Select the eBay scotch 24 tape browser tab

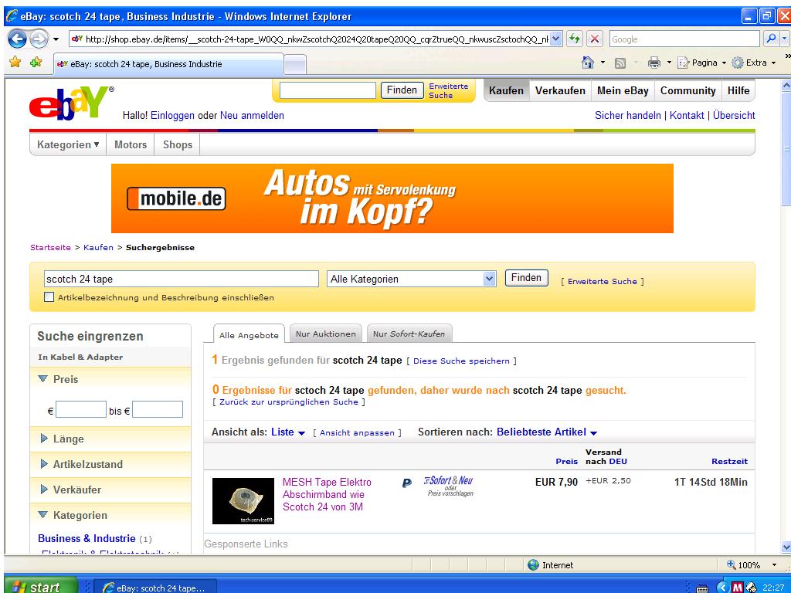[x=168, y=64]
